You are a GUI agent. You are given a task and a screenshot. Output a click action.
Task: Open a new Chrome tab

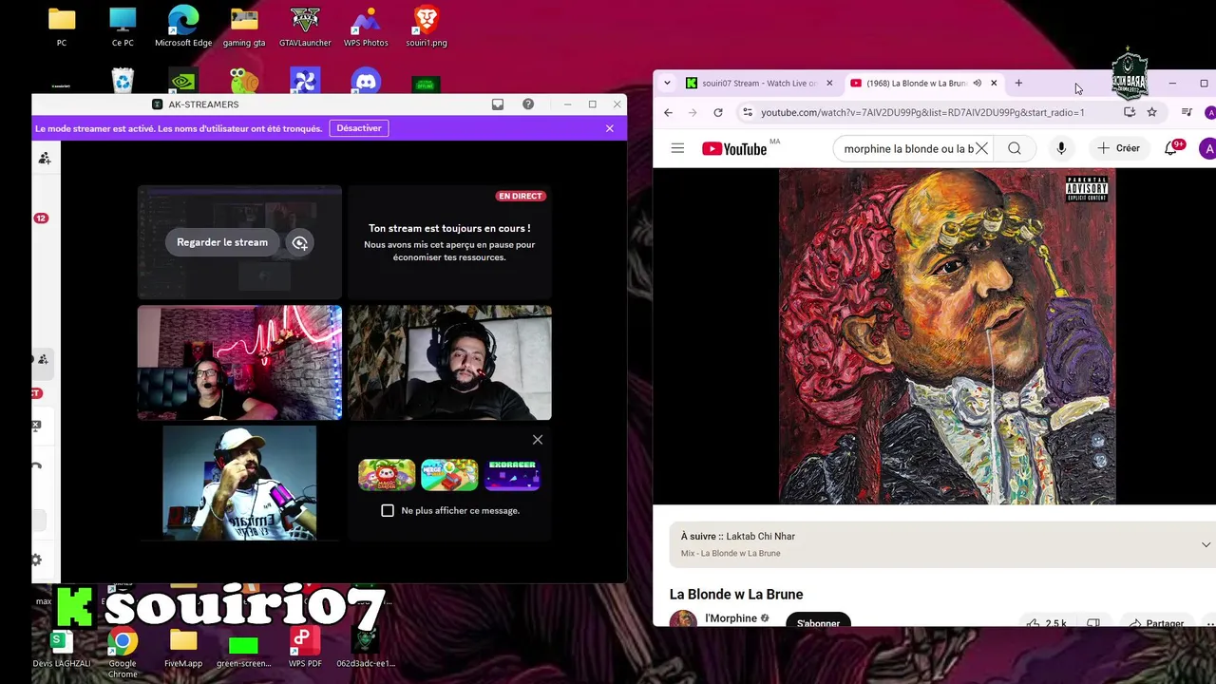(1018, 84)
